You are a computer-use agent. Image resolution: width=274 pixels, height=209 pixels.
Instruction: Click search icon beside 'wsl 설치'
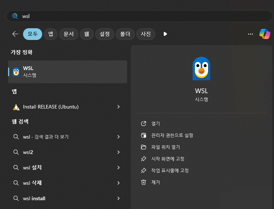pos(16,168)
